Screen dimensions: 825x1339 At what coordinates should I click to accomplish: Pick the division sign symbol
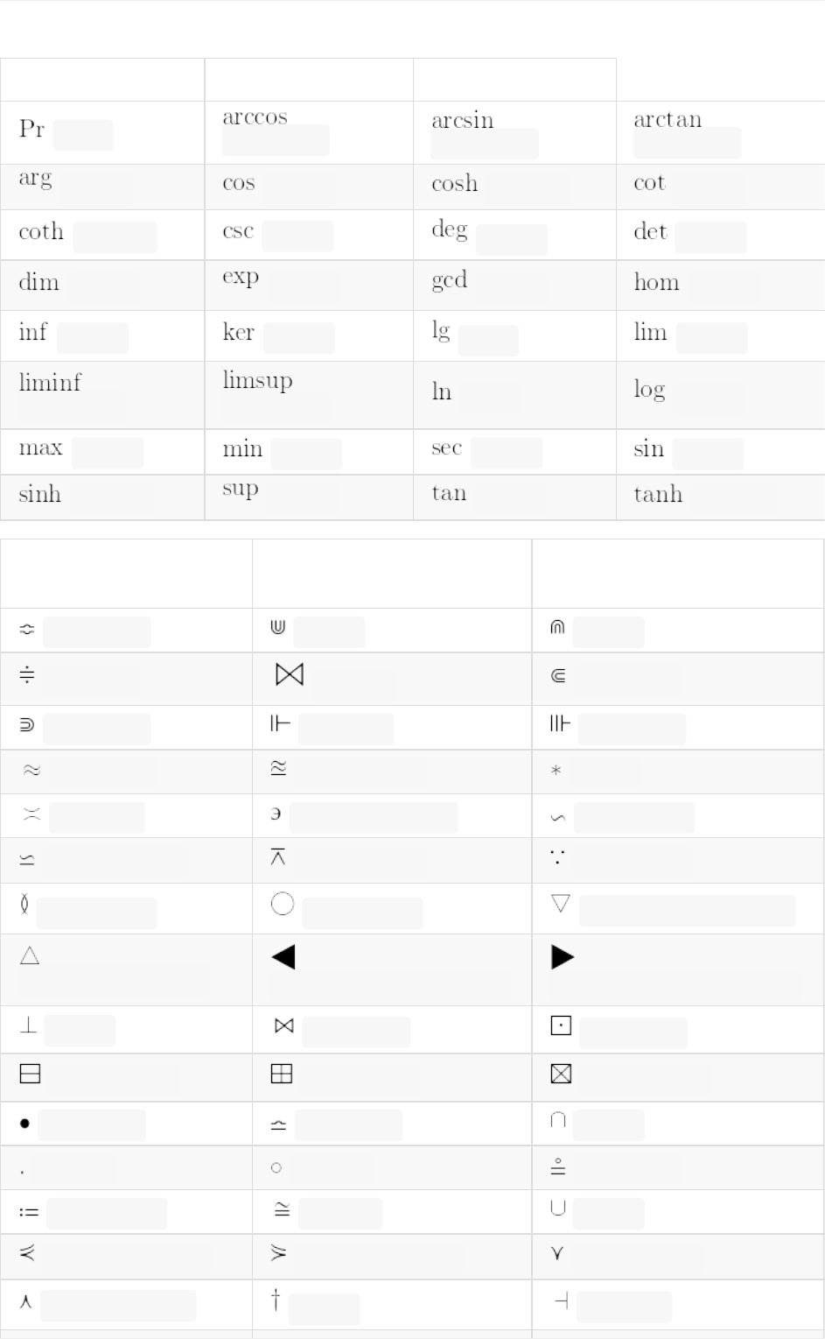coord(27,675)
